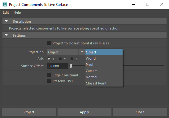Choose Closest Point projection option
This screenshot has height=118, width=169.
(104, 83)
